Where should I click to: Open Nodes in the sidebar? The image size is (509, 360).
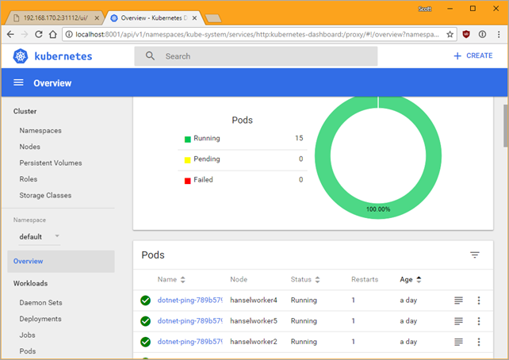(x=30, y=147)
